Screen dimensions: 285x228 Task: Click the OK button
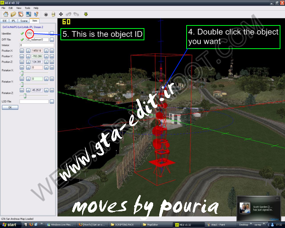(10, 108)
